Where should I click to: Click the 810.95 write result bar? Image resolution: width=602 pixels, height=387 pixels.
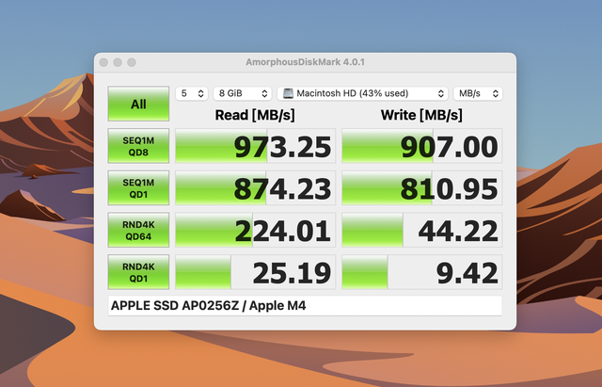point(420,188)
